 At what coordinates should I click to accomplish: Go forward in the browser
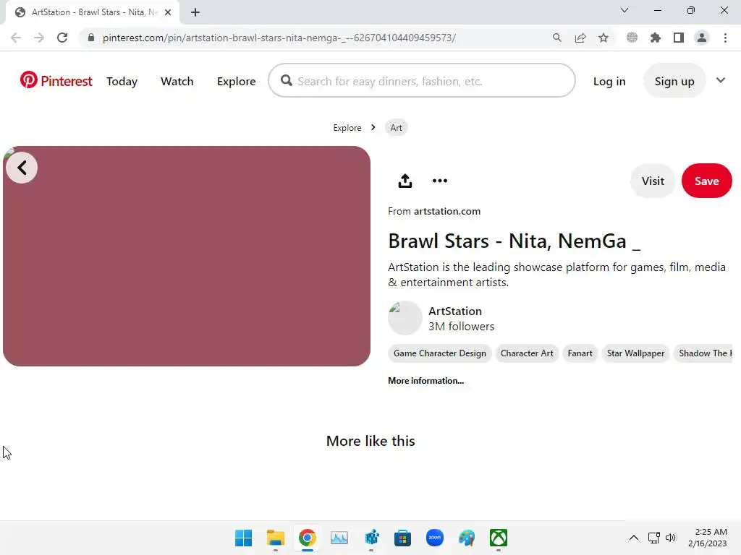[39, 38]
